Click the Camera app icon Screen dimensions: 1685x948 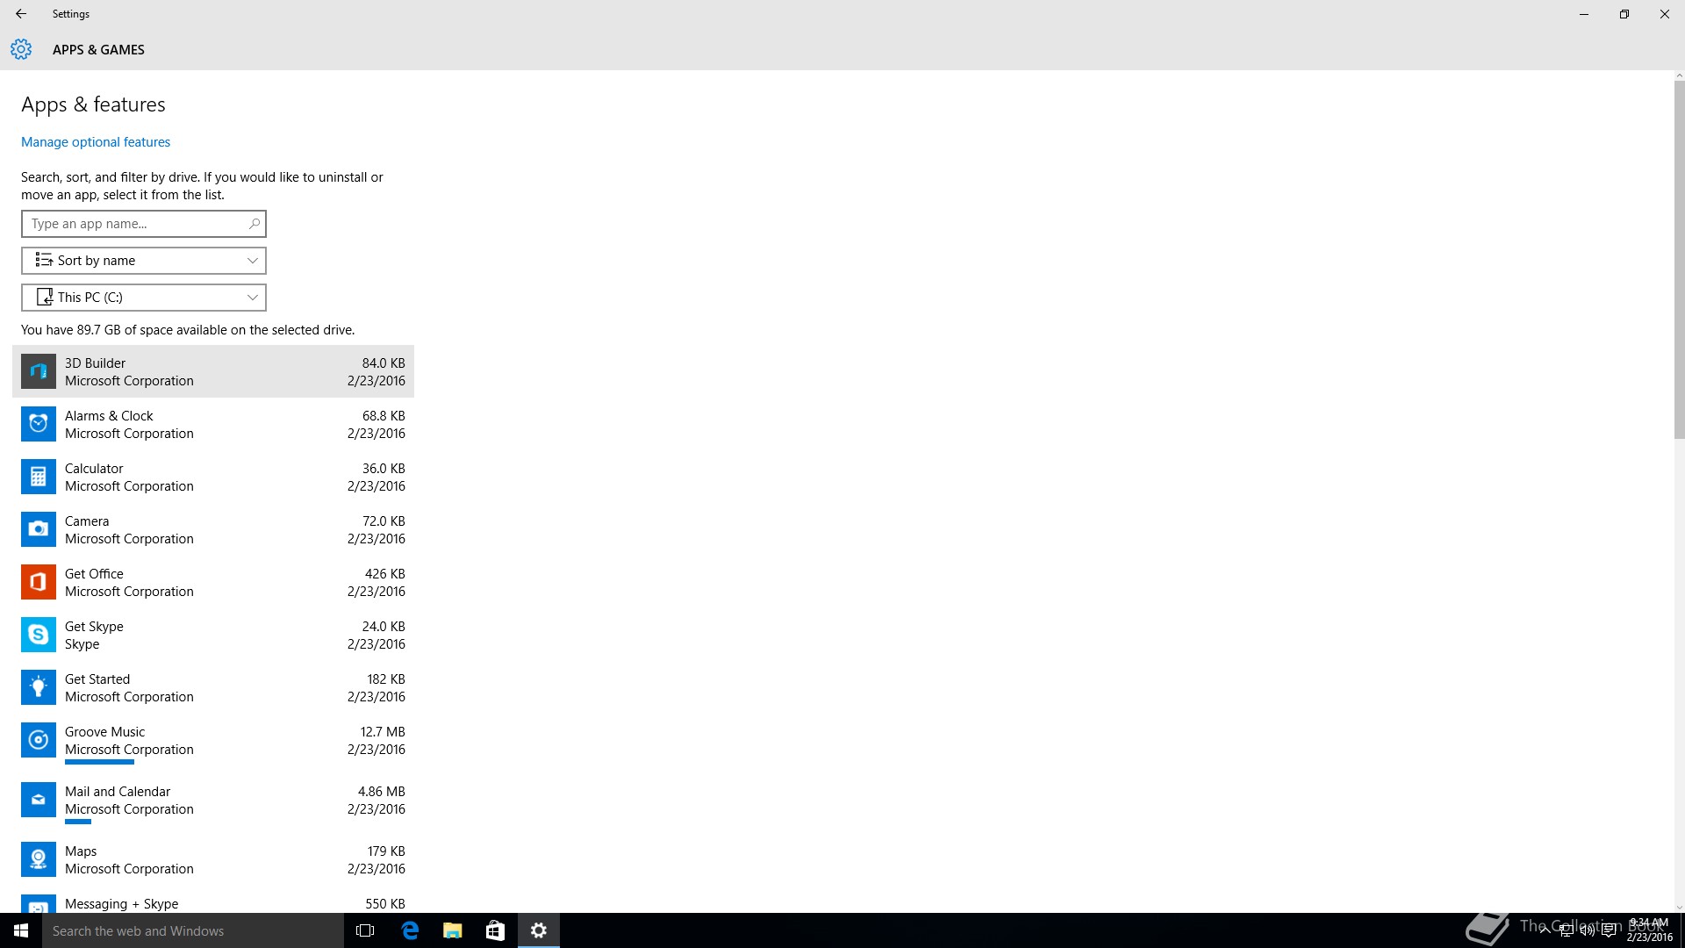click(39, 529)
